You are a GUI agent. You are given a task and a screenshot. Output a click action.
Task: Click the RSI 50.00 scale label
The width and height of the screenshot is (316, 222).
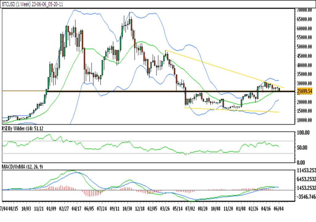click(x=302, y=148)
